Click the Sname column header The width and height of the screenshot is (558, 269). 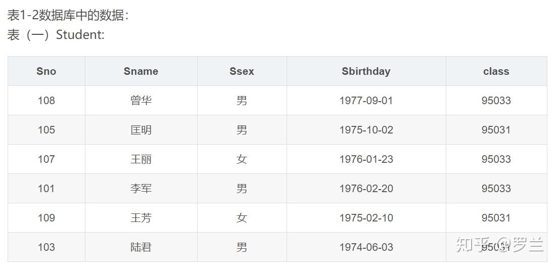141,71
